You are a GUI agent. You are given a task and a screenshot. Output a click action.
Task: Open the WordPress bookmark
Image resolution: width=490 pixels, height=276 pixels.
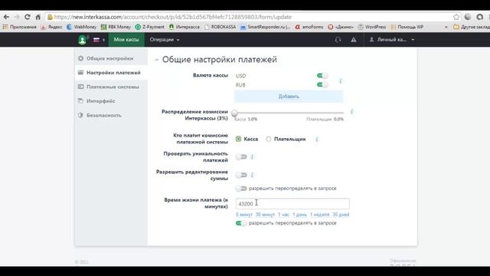(372, 28)
